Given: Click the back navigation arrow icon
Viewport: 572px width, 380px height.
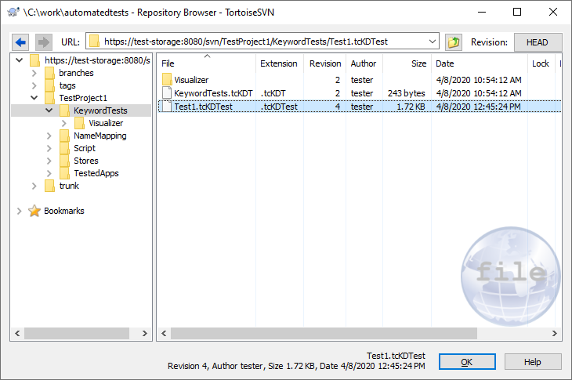Looking at the screenshot, I should pos(20,42).
